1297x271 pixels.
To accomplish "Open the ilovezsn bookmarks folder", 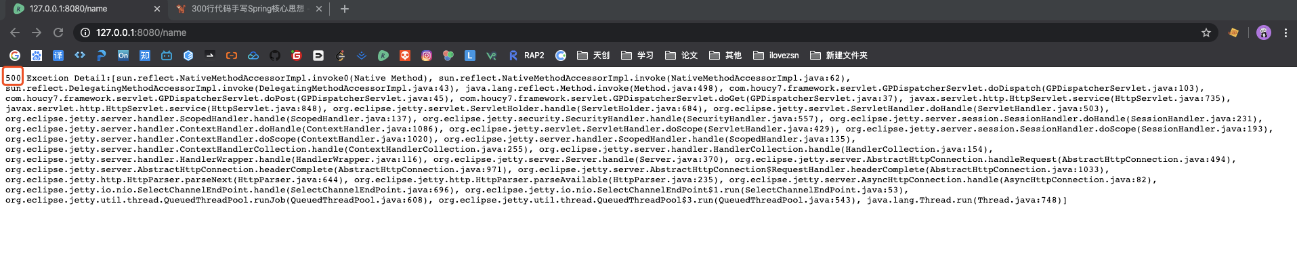I will [776, 56].
